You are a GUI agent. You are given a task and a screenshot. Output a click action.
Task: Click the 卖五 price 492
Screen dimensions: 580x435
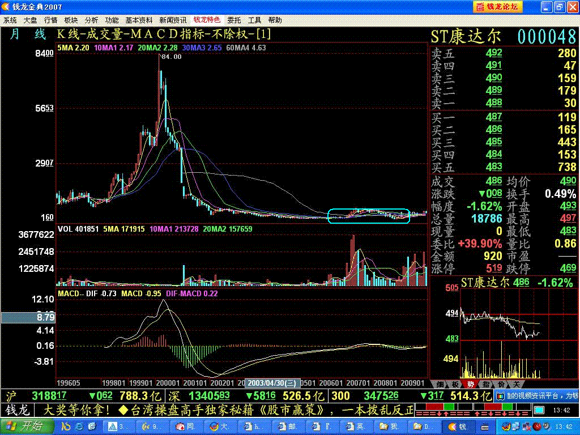[x=494, y=53]
